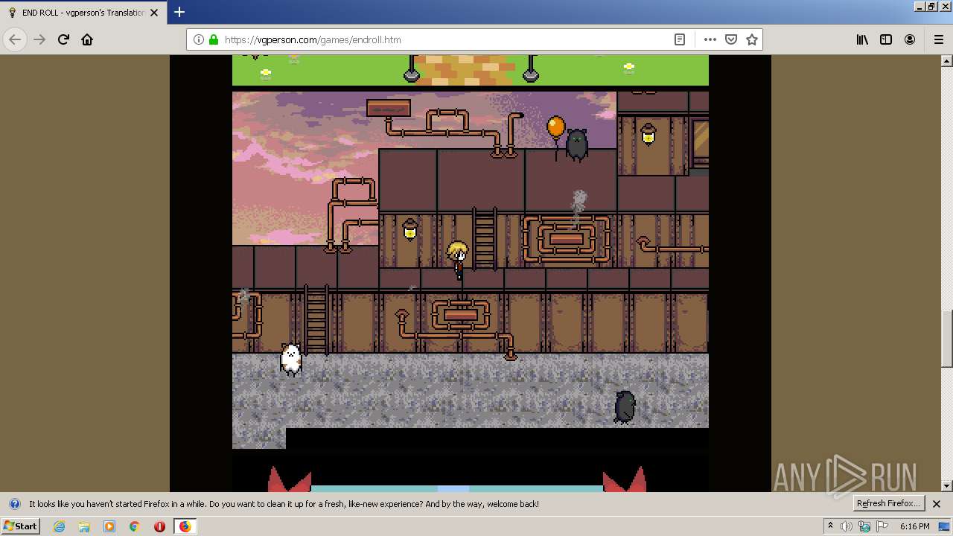Open the Firefox home page

pos(87,39)
